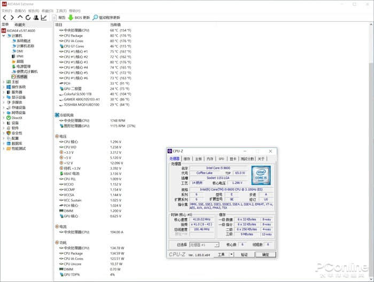Switch to the 主板 tab in CPU-Z
This screenshot has width=374, height=282.
pos(198,159)
